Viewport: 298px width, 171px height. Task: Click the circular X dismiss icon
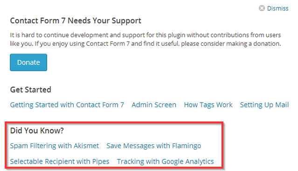pyautogui.click(x=262, y=8)
